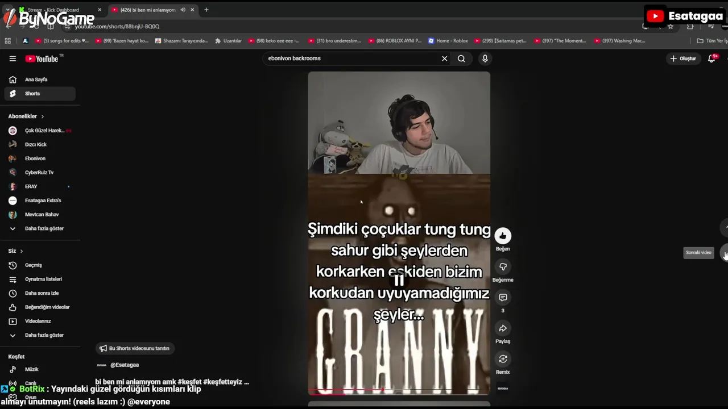This screenshot has height=409, width=728.
Task: Click the #keşfet hashtag
Action: point(189,382)
